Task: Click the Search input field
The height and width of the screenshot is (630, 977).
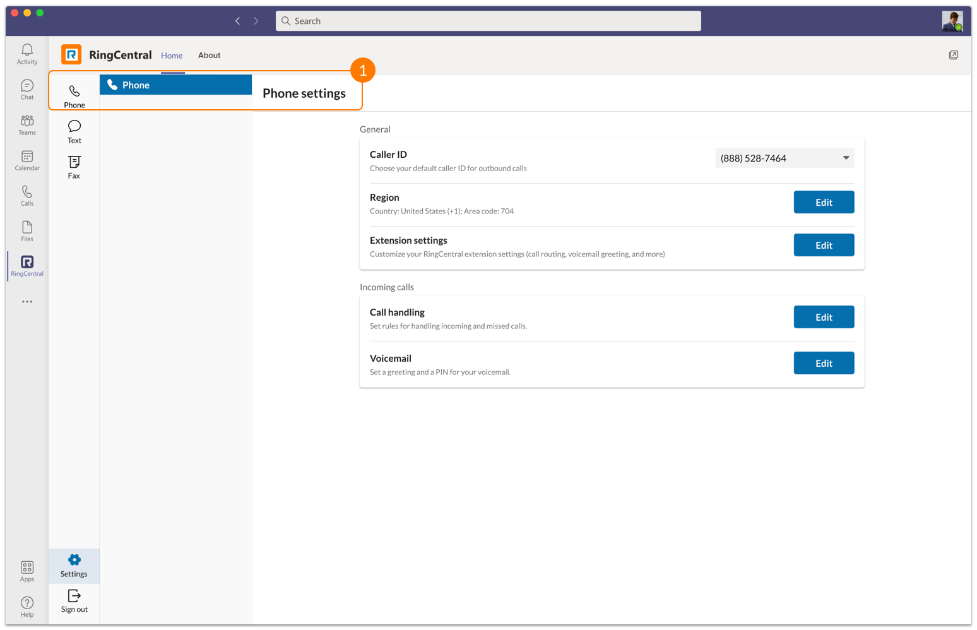Action: 488,21
